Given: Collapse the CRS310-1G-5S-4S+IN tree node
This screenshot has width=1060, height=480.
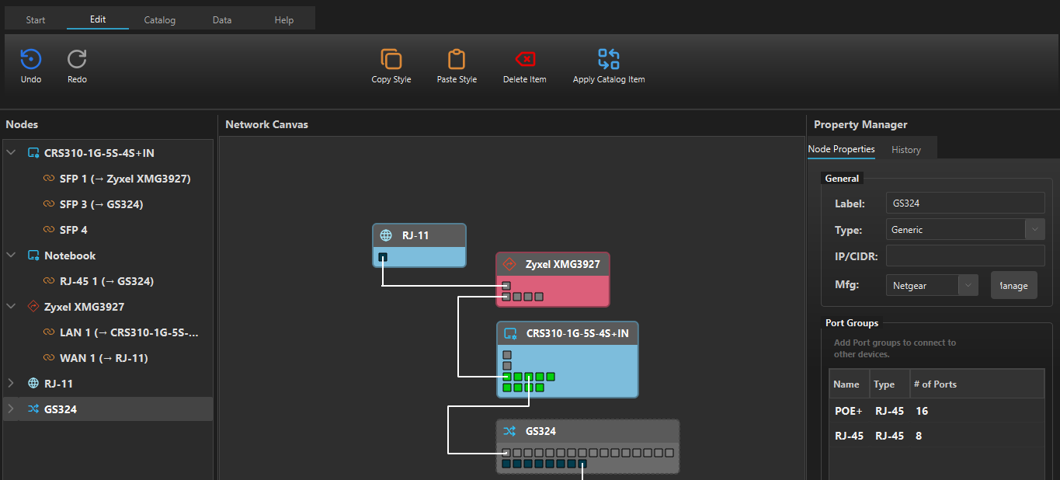Looking at the screenshot, I should [11, 153].
